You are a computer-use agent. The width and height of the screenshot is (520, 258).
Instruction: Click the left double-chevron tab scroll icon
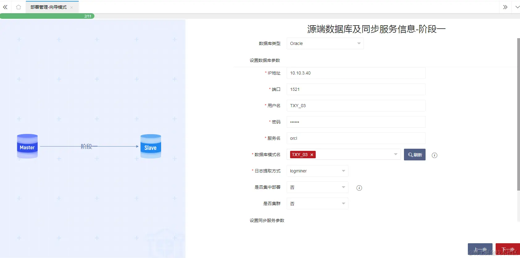click(5, 7)
